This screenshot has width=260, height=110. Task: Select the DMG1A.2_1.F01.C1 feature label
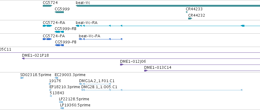coord(97,81)
